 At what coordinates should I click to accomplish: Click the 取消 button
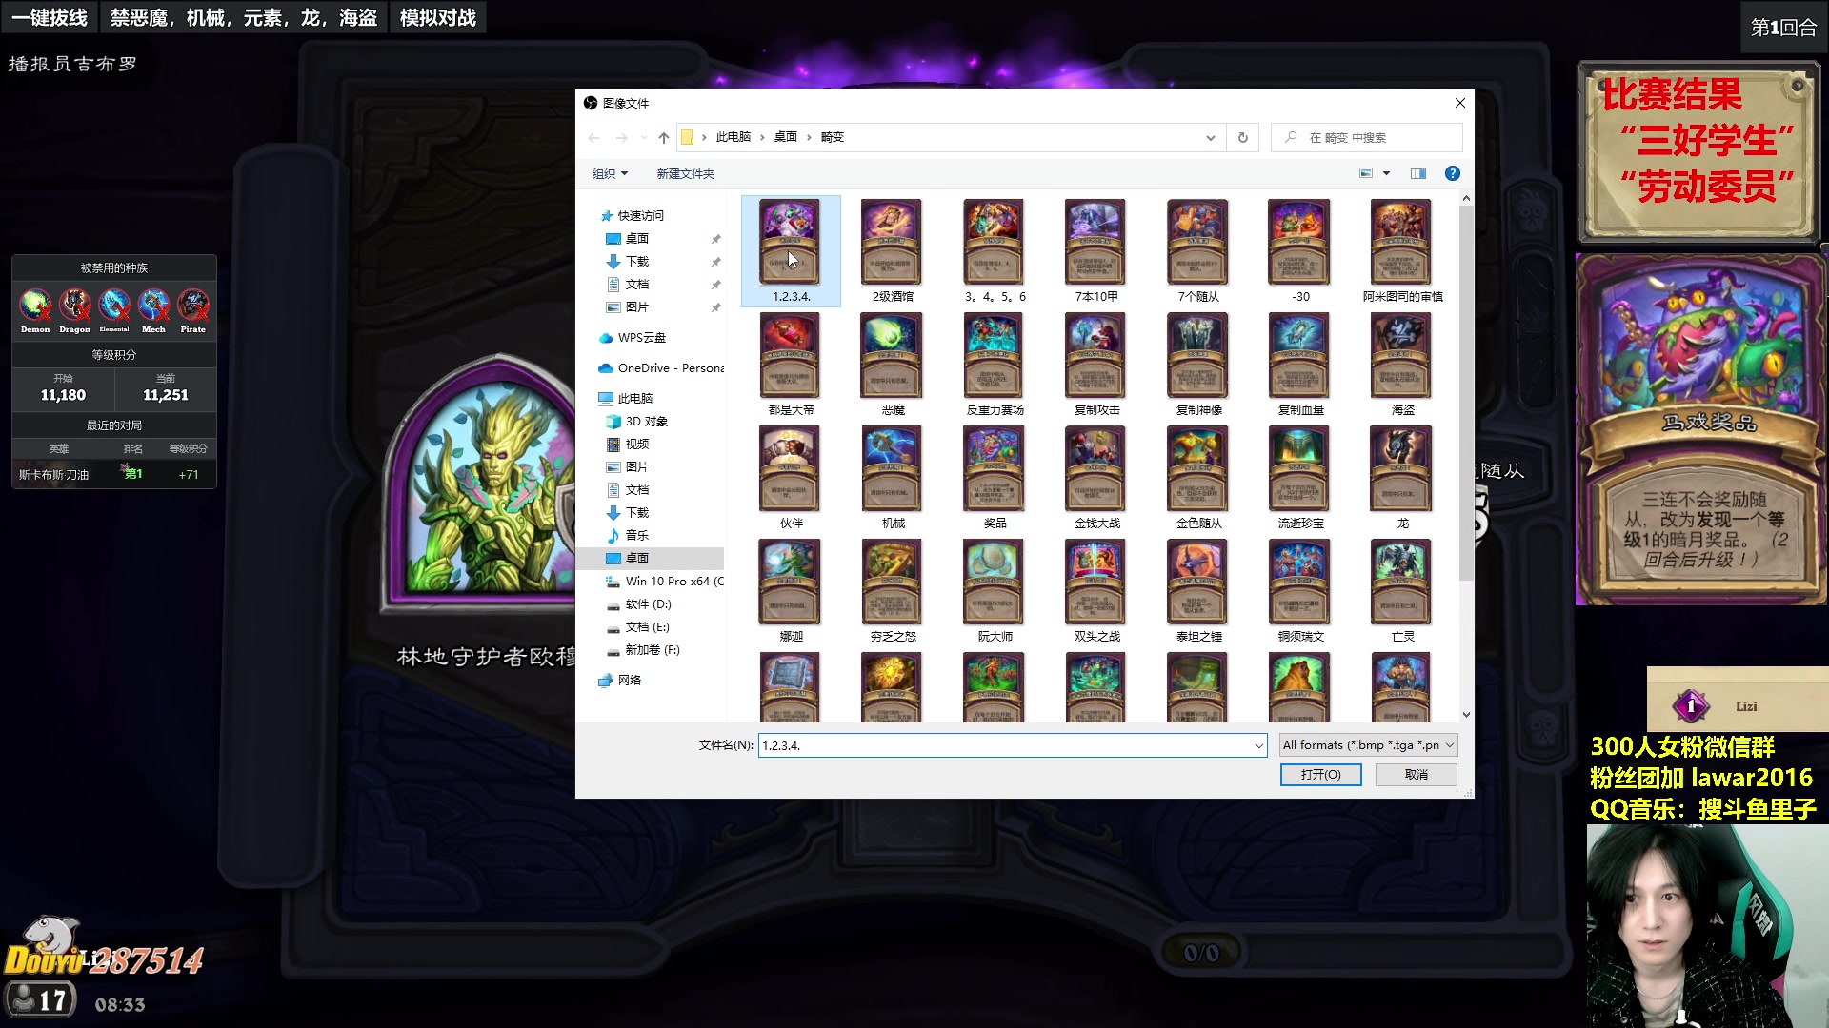pyautogui.click(x=1416, y=775)
